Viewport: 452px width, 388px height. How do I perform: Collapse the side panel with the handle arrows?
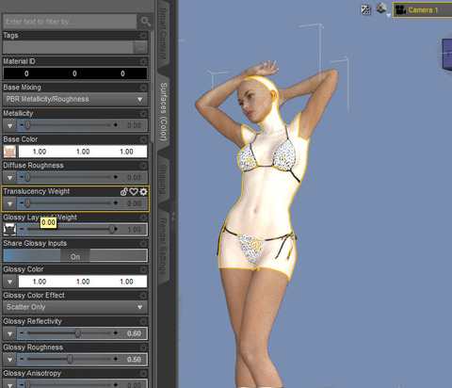[x=173, y=217]
